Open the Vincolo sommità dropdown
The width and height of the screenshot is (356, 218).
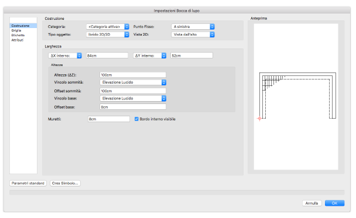pyautogui.click(x=133, y=82)
